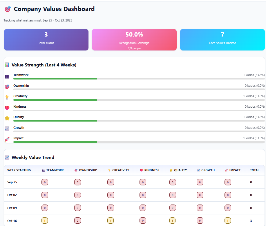Click the WEEK STARTING column header
266x226 pixels.
coord(19,170)
